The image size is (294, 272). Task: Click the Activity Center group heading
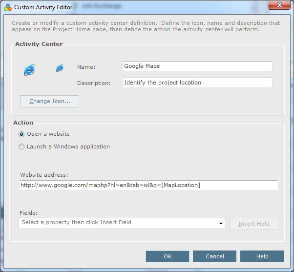pyautogui.click(x=39, y=44)
